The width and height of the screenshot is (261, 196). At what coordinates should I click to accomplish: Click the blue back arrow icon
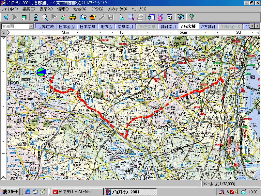[6, 17]
